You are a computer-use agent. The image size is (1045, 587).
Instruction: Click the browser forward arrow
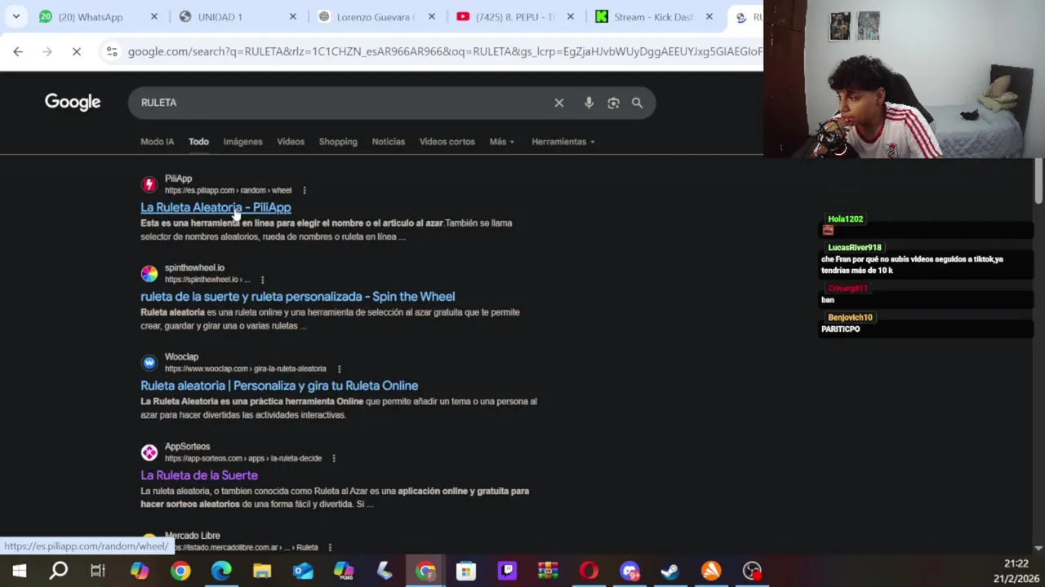coord(47,51)
